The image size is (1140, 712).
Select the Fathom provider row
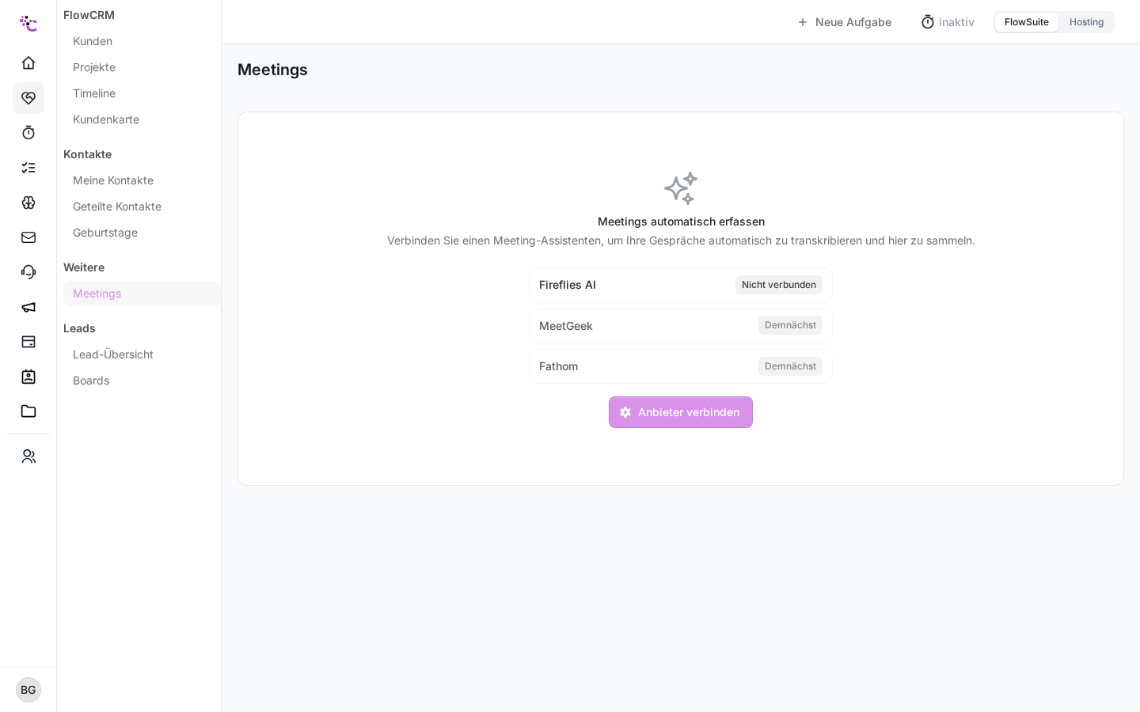tap(681, 366)
